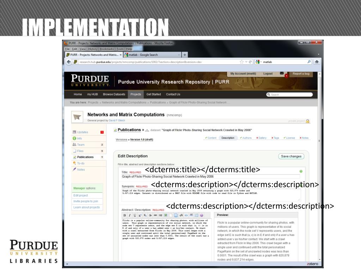Open the Edit menu

click(x=75, y=49)
